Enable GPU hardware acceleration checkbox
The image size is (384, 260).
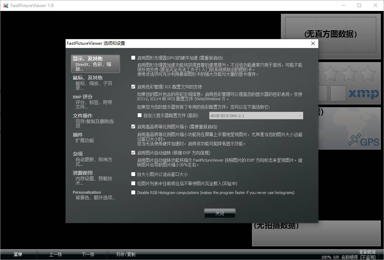[x=133, y=58]
